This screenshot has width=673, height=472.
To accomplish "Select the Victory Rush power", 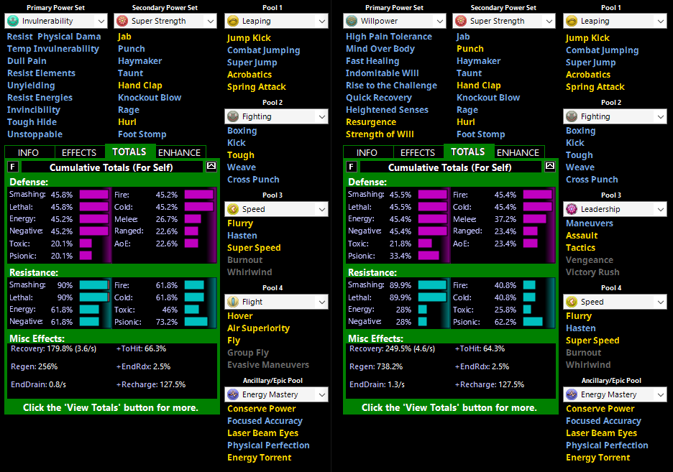I will pyautogui.click(x=592, y=272).
